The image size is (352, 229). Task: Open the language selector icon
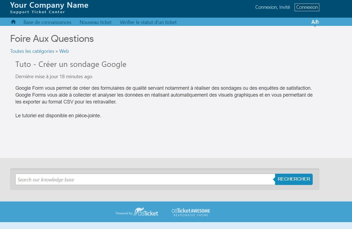pyautogui.click(x=315, y=22)
